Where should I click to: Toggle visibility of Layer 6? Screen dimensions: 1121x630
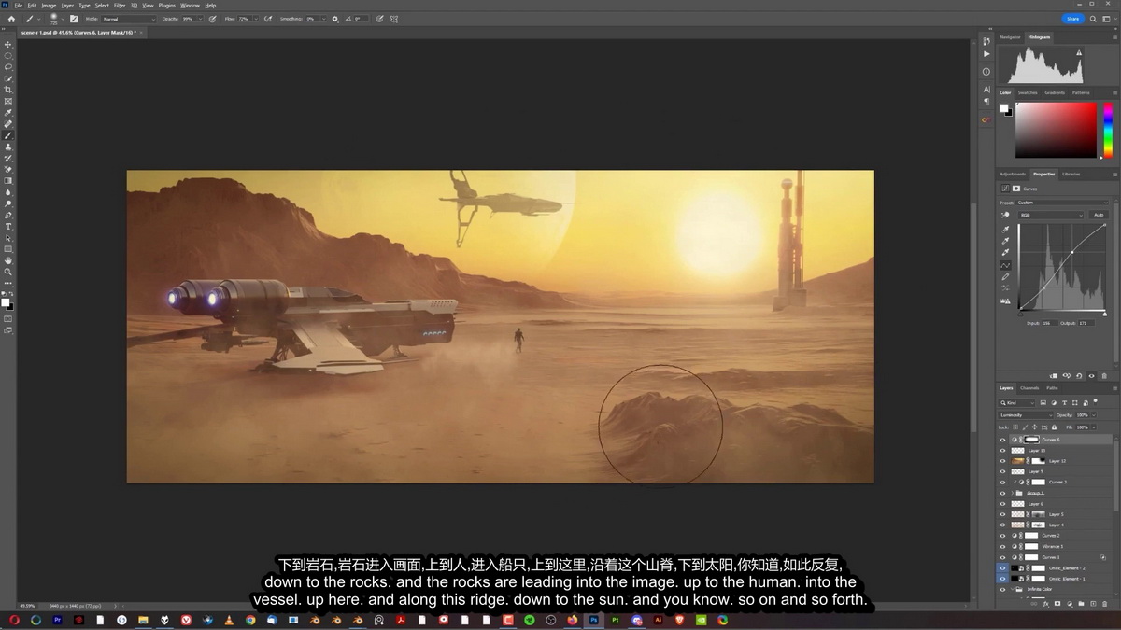pos(1002,504)
